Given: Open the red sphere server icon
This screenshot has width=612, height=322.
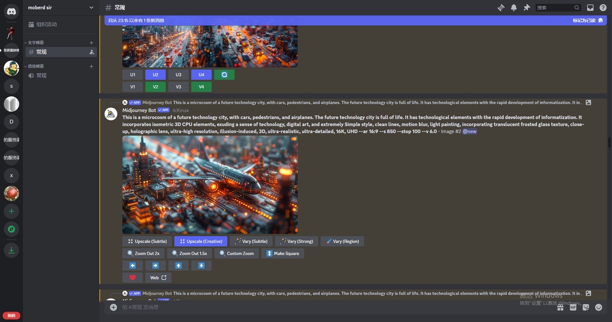Looking at the screenshot, I should tap(11, 193).
